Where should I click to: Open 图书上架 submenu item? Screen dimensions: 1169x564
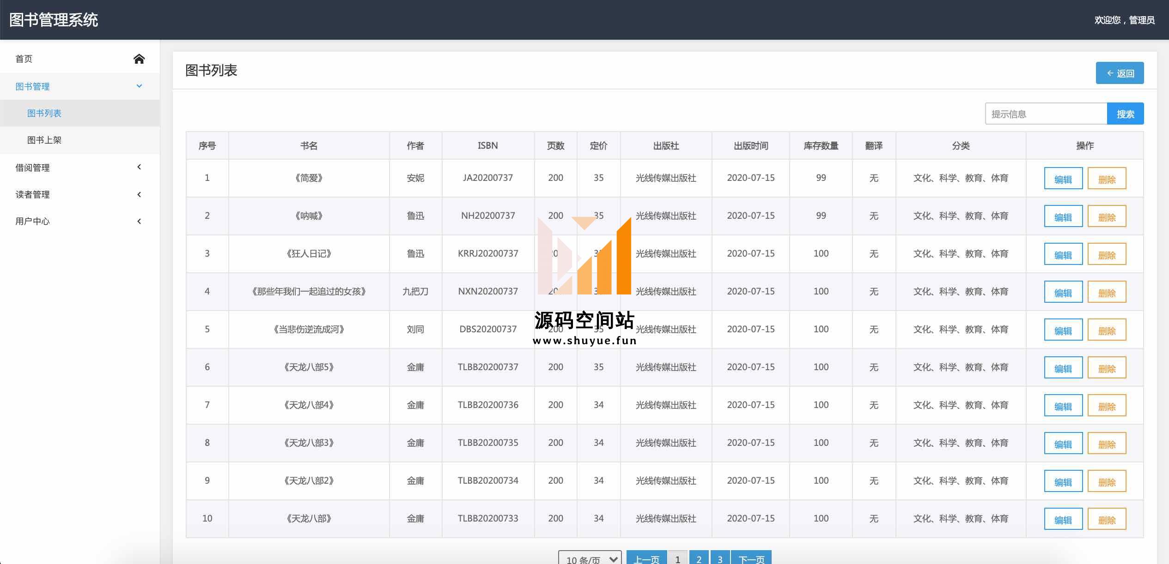[x=79, y=140]
